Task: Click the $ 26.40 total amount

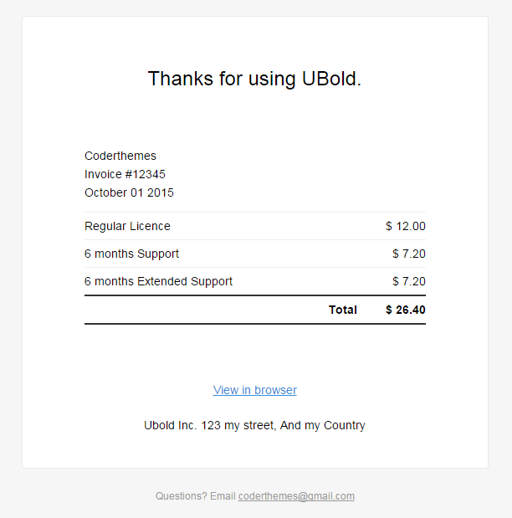Action: pos(406,310)
